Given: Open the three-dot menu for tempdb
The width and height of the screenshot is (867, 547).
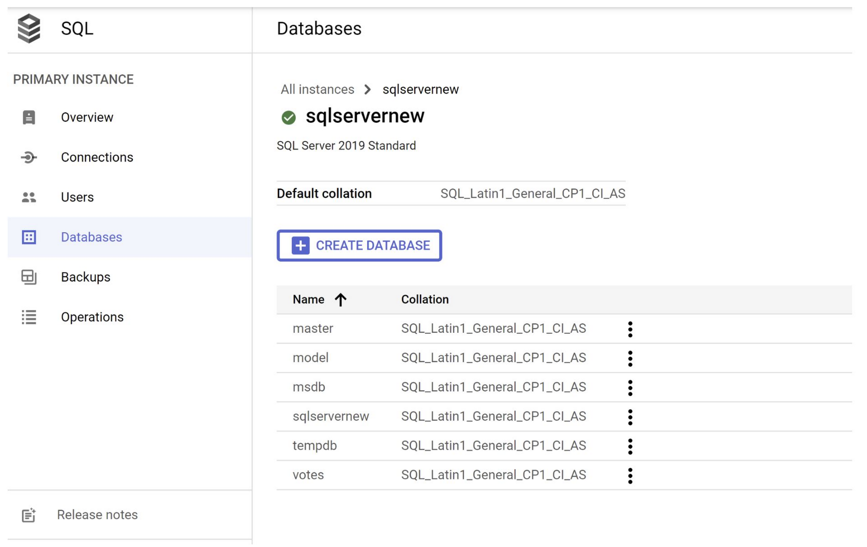Looking at the screenshot, I should tap(630, 446).
